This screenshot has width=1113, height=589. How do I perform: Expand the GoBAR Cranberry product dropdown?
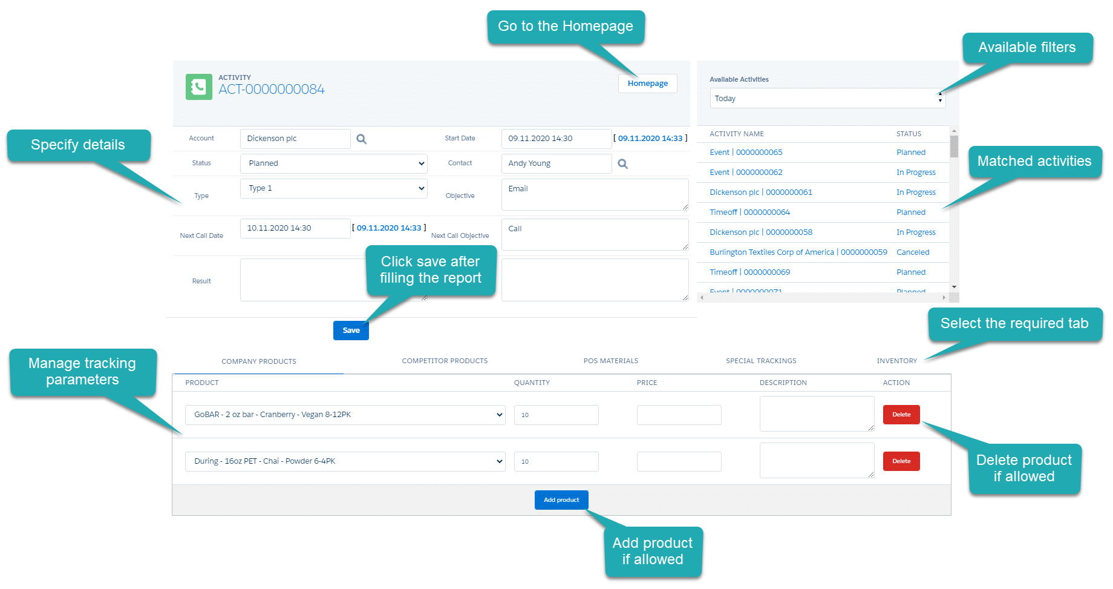(345, 415)
